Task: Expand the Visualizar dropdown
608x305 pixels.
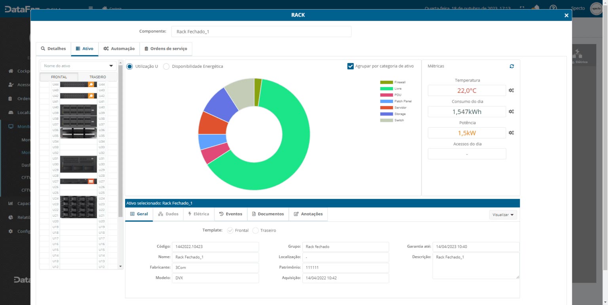Action: [503, 215]
